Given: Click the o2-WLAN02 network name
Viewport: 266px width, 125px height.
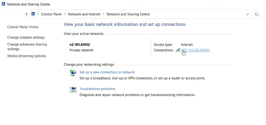Looking at the screenshot, I should coord(80,45).
